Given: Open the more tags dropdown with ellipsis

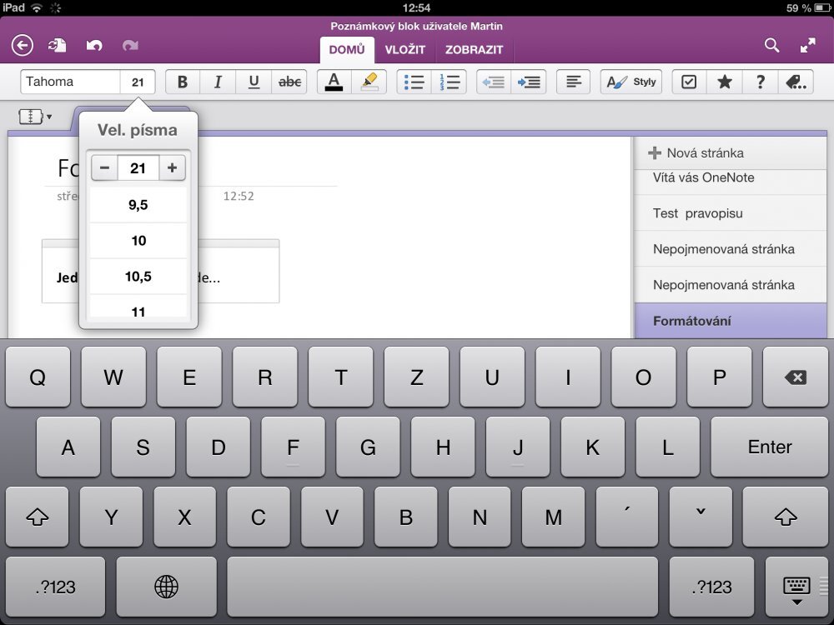Looking at the screenshot, I should (796, 81).
